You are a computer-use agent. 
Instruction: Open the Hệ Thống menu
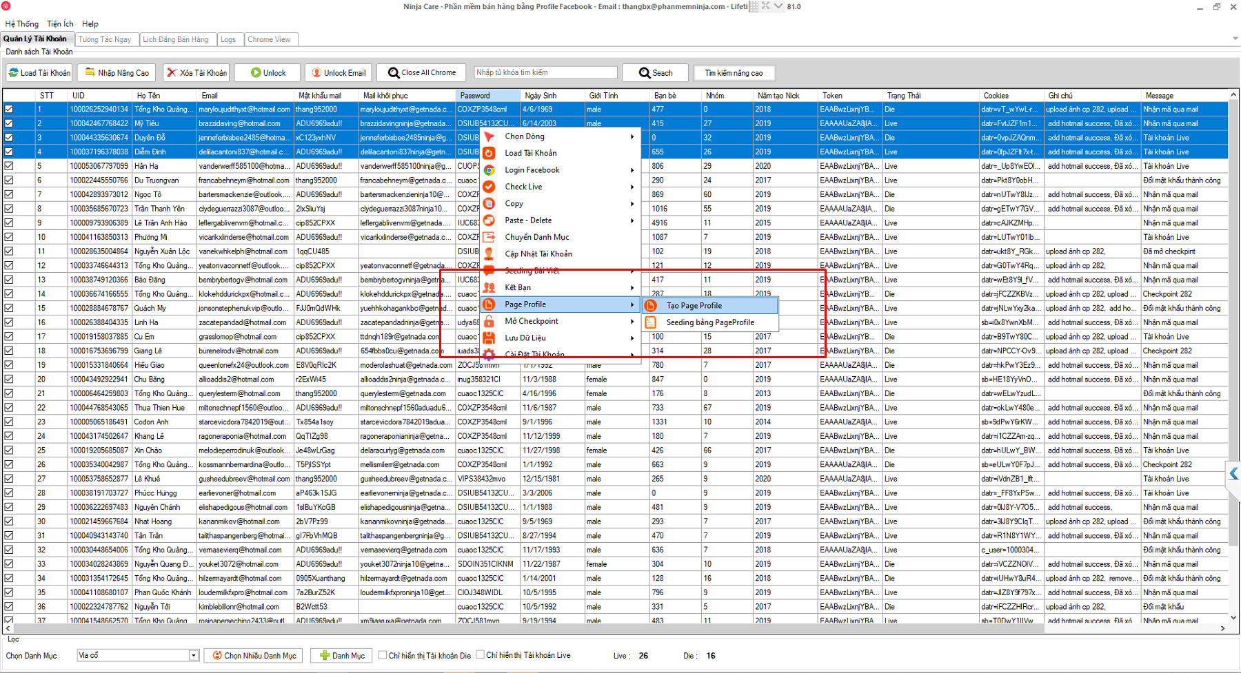[x=22, y=23]
